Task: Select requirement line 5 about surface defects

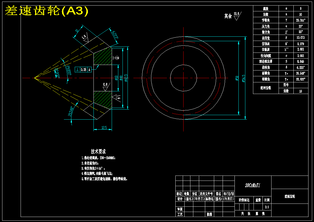Action: click(x=104, y=179)
